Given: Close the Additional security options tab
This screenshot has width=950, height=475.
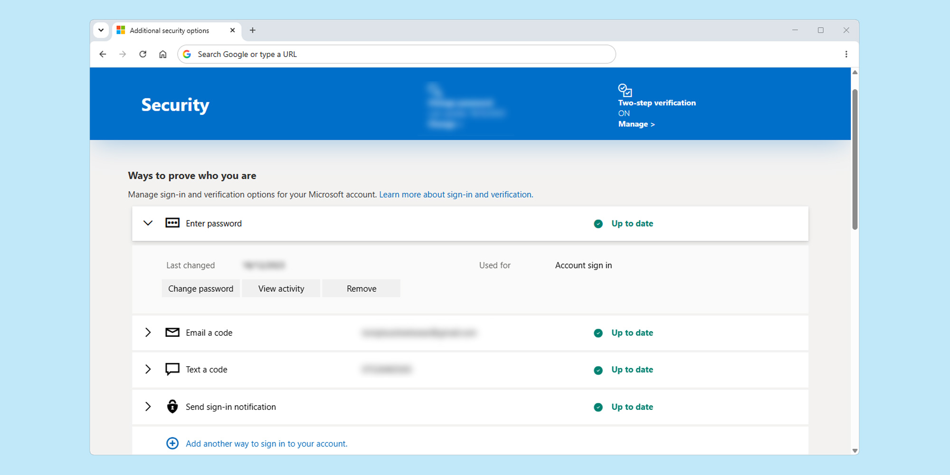Looking at the screenshot, I should point(232,30).
